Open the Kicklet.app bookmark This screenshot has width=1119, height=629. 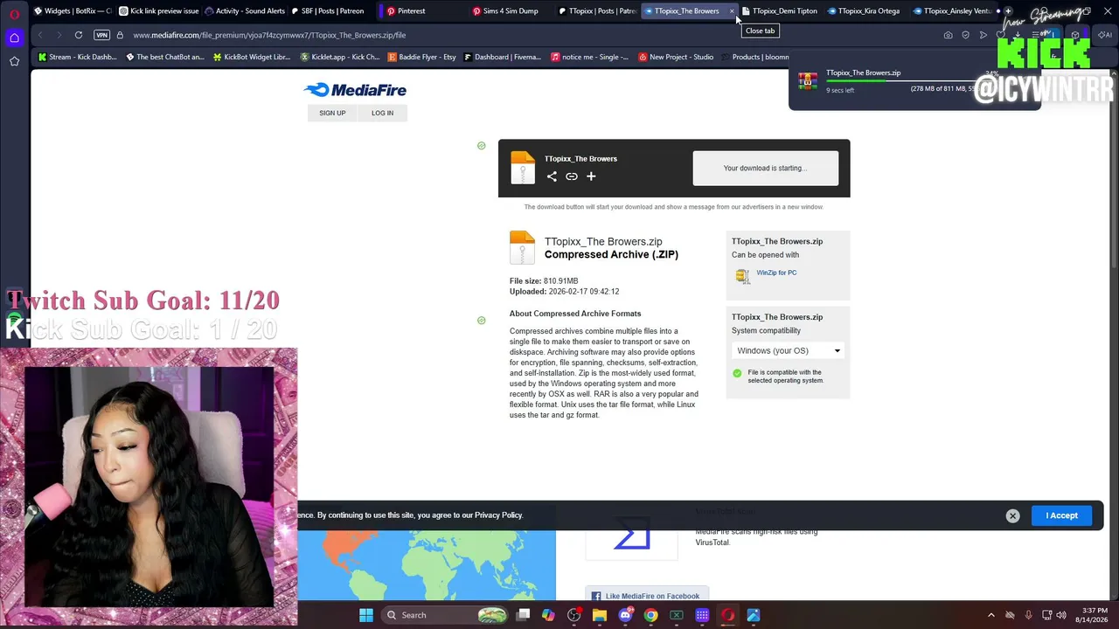click(x=340, y=57)
